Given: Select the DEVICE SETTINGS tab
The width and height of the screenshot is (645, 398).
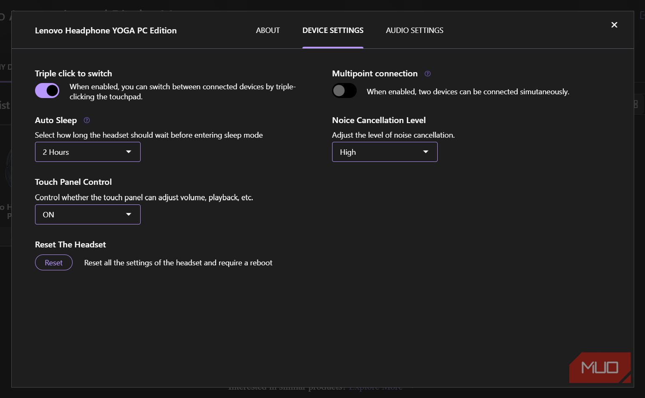Looking at the screenshot, I should (333, 30).
